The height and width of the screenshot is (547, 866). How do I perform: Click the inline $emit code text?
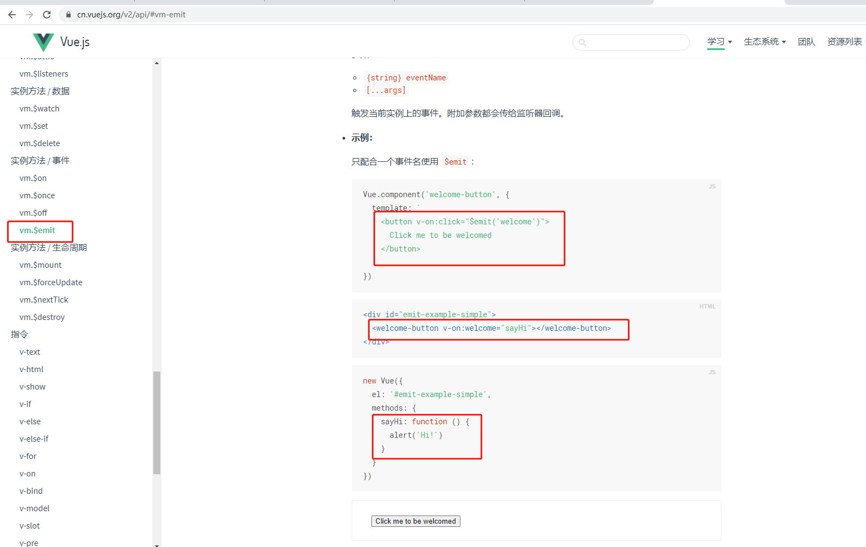tap(456, 162)
